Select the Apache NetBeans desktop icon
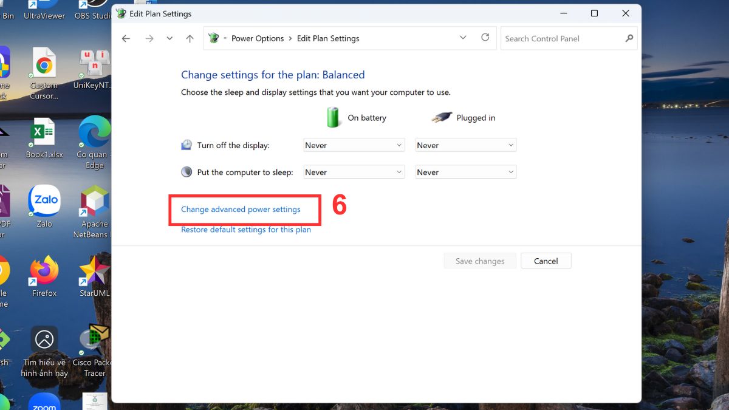Viewport: 729px width, 410px height. point(94,212)
